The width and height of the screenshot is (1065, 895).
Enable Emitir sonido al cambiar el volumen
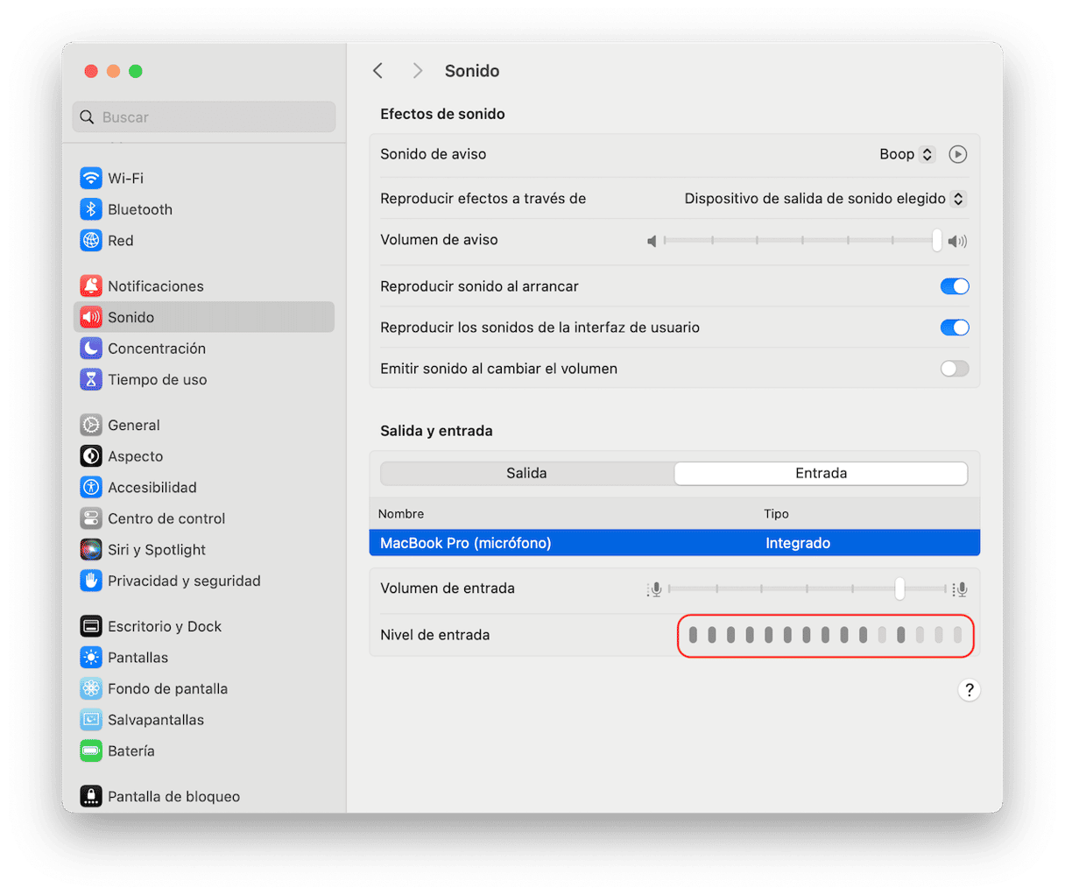[954, 369]
